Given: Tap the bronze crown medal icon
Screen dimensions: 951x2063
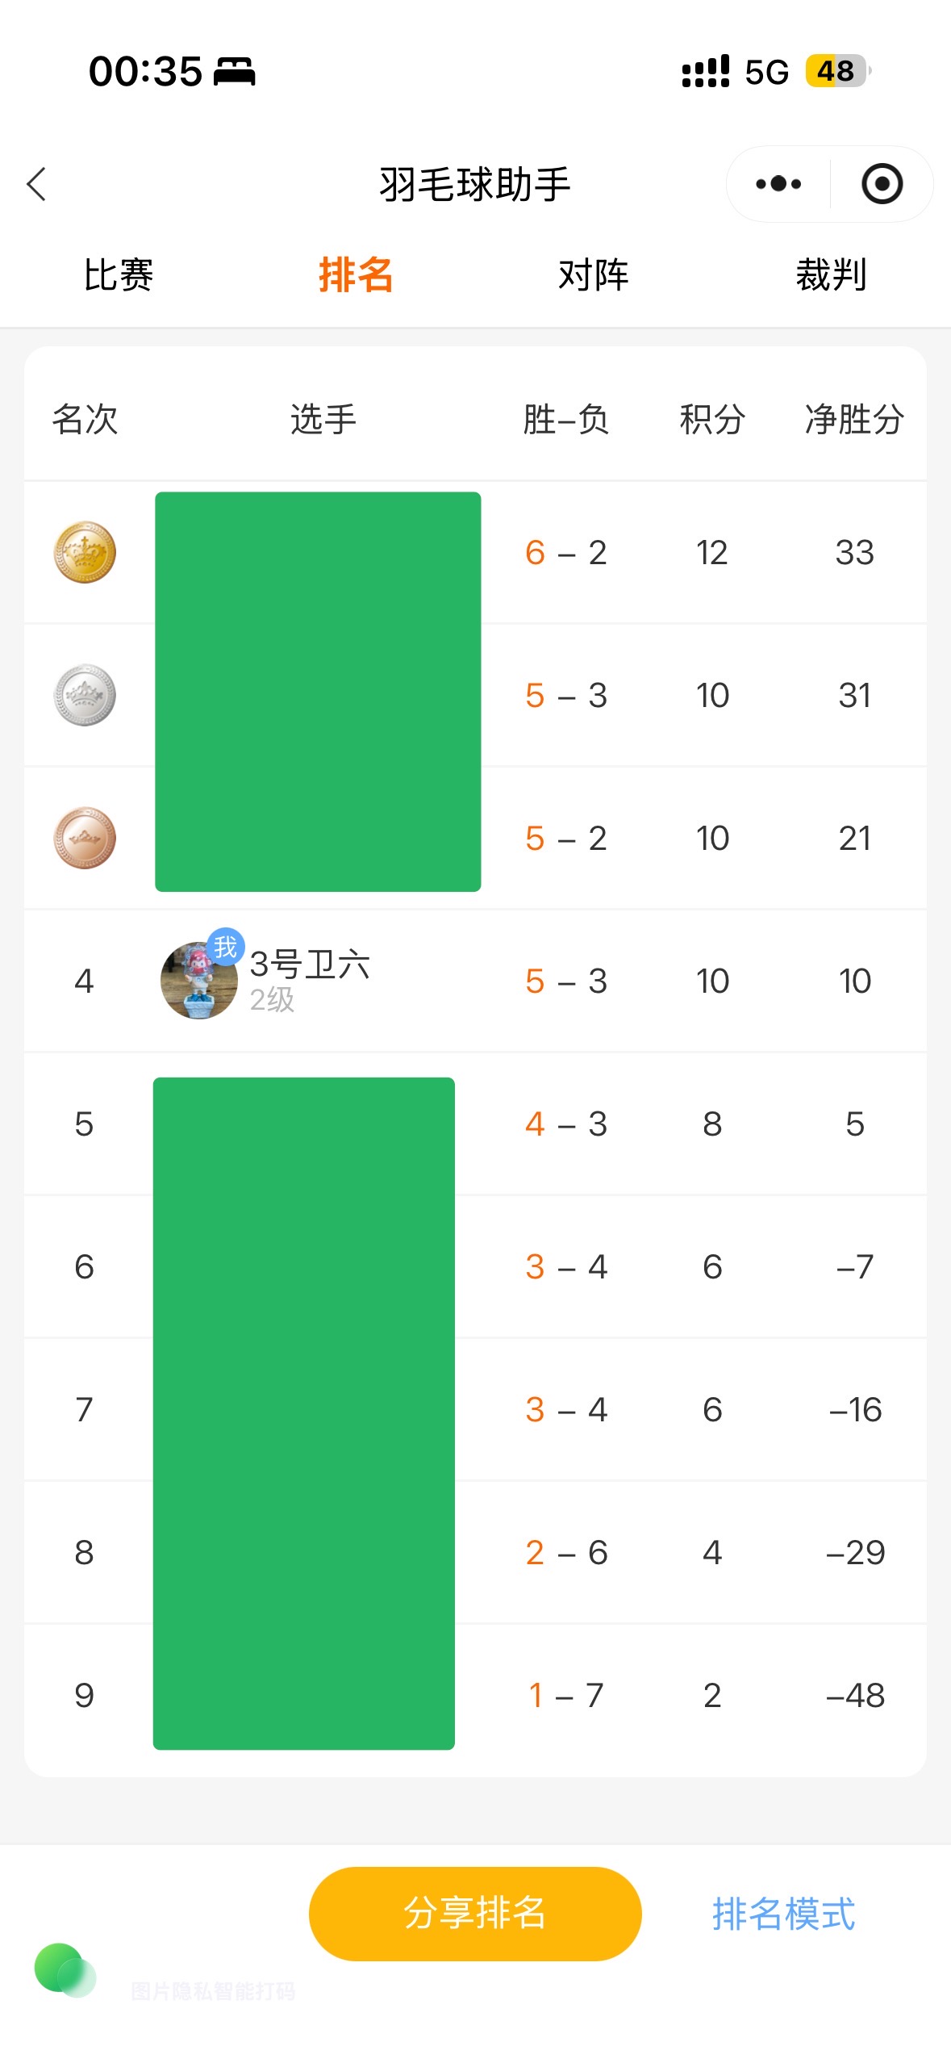Looking at the screenshot, I should pyautogui.click(x=85, y=839).
